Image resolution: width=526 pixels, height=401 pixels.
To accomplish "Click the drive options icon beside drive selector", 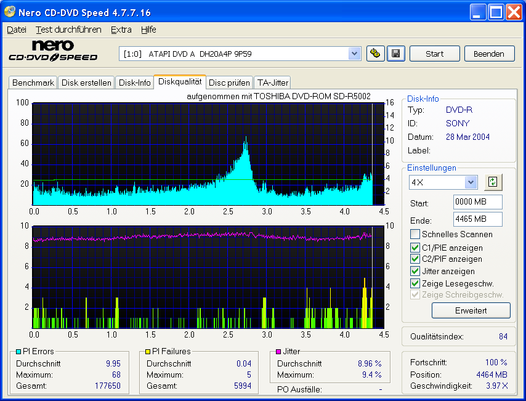I will tap(374, 54).
